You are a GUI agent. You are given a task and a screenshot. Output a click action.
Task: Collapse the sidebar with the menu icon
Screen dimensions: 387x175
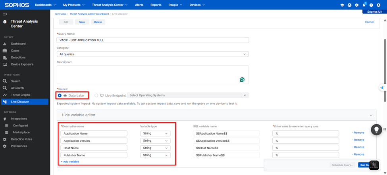[5, 14]
